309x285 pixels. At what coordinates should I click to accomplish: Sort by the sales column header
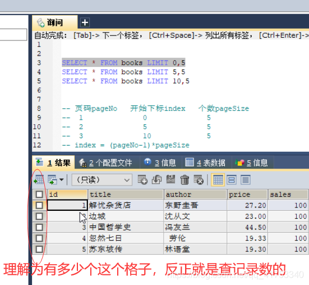coord(288,194)
